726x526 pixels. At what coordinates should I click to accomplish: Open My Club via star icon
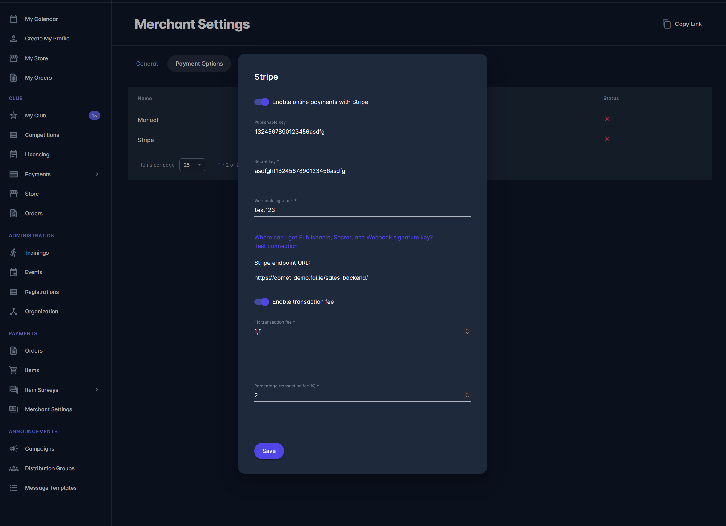point(13,116)
